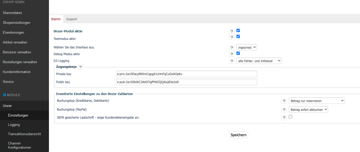This screenshot has width=360, height=152.
Task: Uncheck Testmodus aktiv
Action: (x=238, y=36)
